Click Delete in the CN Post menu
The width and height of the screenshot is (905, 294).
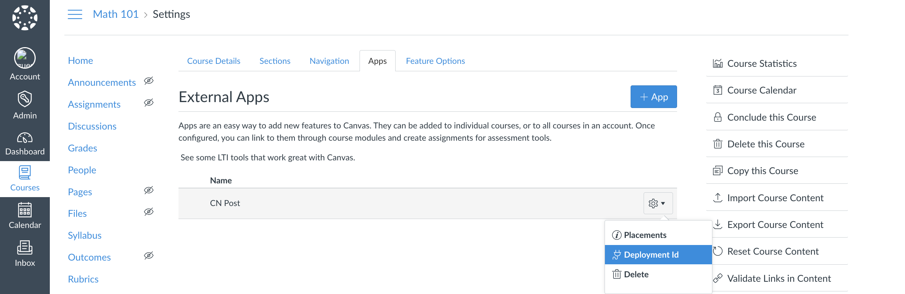coord(636,274)
